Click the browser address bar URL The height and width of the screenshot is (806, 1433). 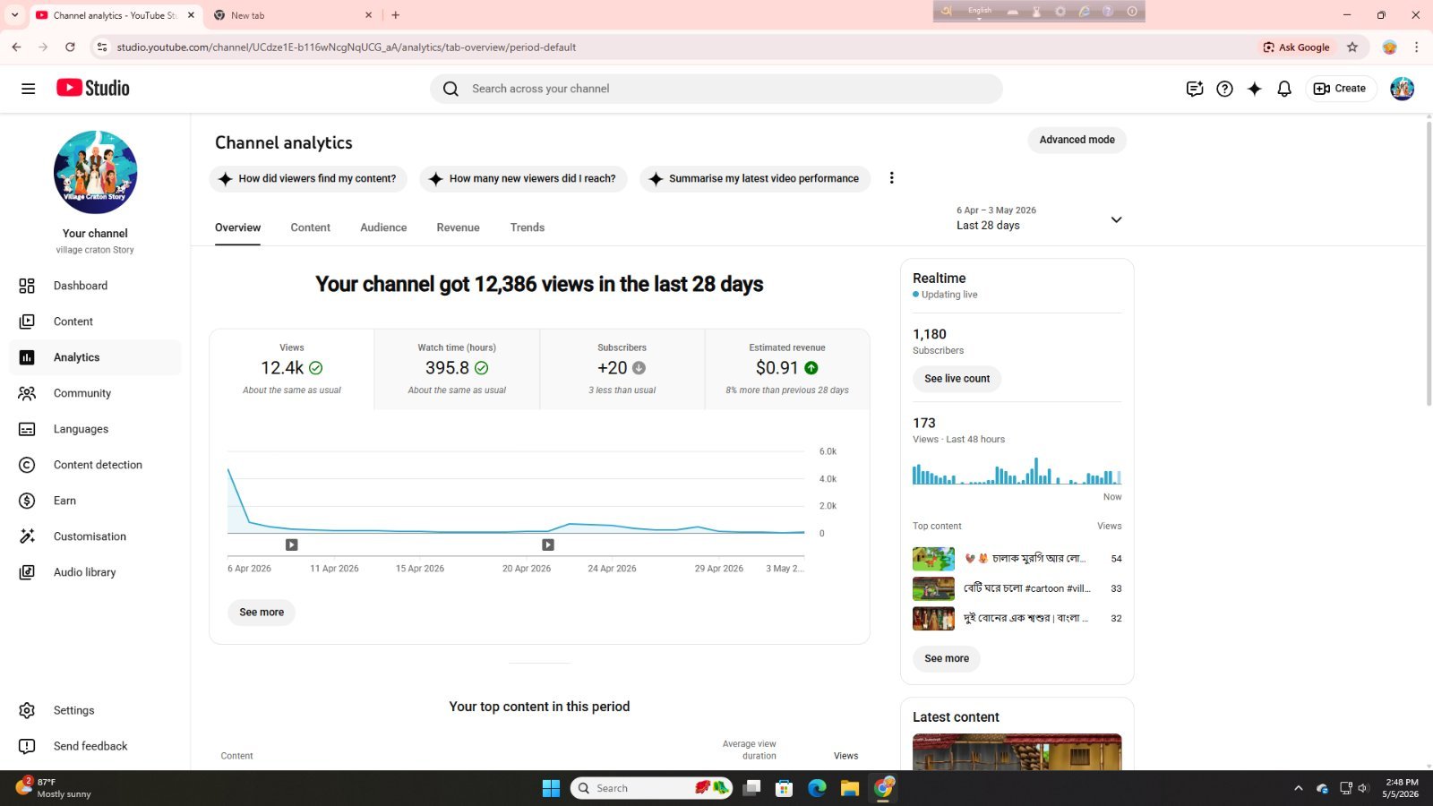tap(346, 47)
